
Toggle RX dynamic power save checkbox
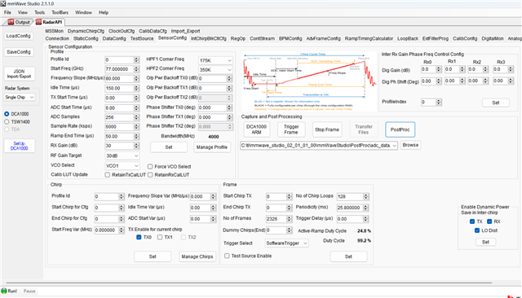(489, 221)
